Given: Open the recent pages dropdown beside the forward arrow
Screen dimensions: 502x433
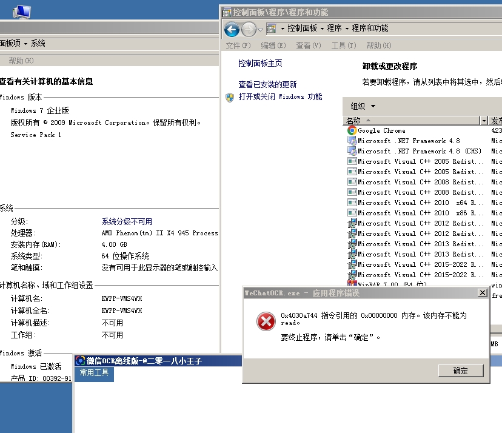Looking at the screenshot, I should (x=260, y=30).
